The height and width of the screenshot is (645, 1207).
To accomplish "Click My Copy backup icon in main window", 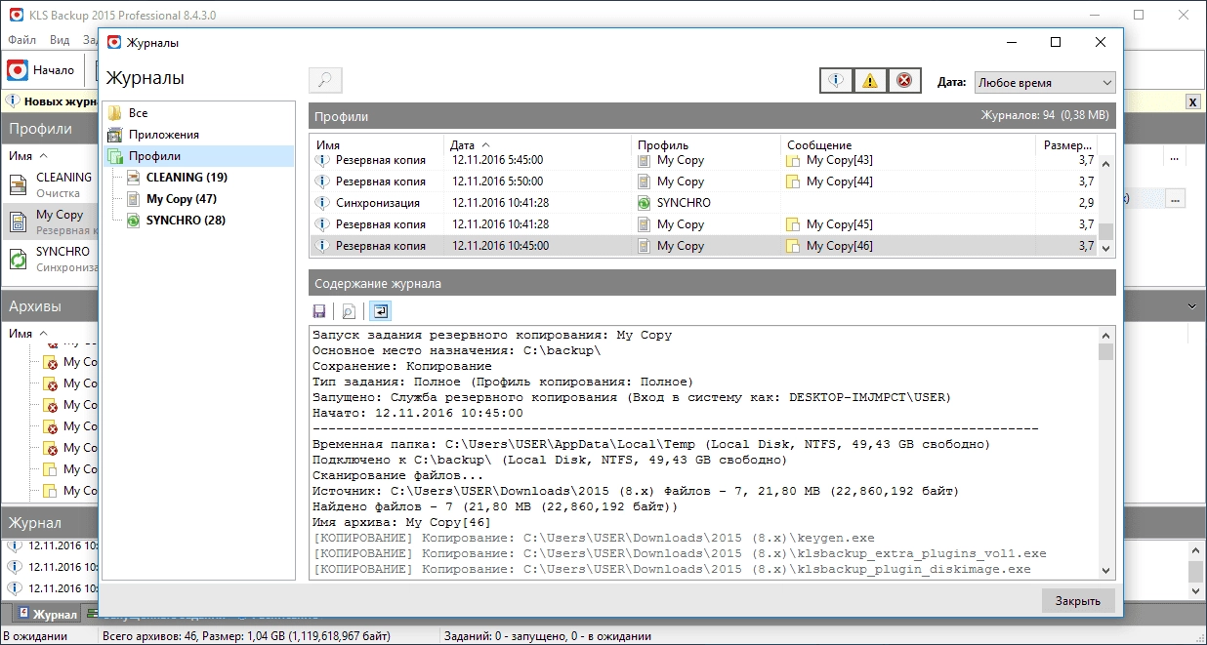I will 19,222.
